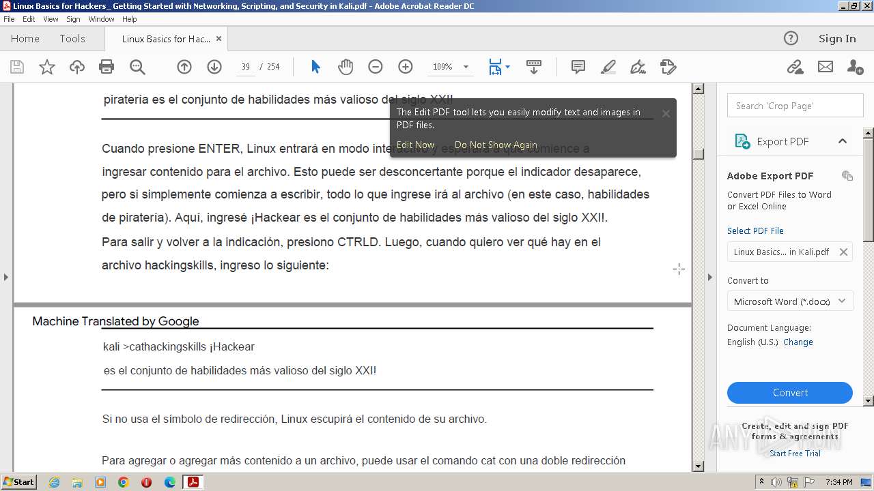Viewport: 874px width, 491px height.
Task: Go to previous page arrow
Action: click(x=184, y=67)
